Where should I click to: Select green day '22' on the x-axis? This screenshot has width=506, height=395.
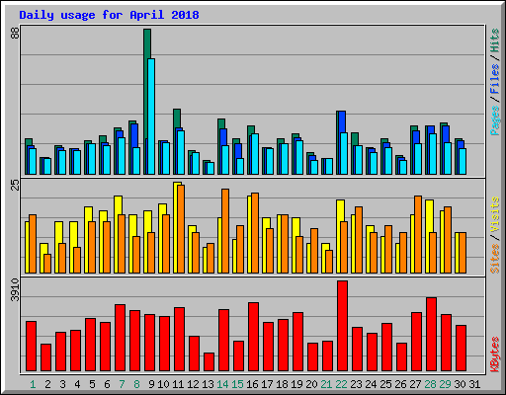click(341, 384)
